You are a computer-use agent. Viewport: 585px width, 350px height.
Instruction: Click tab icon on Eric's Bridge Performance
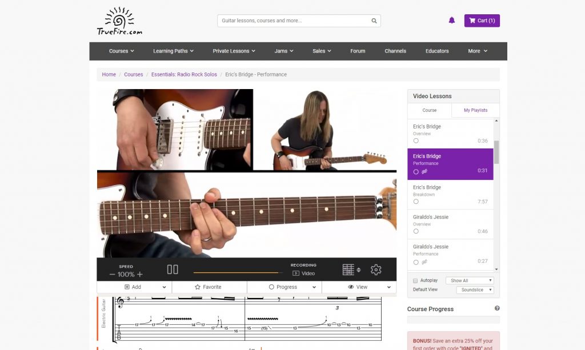(424, 172)
